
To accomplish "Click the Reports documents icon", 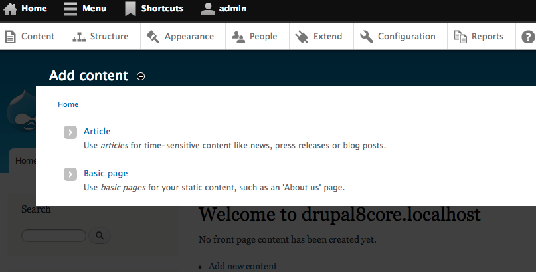I will (460, 37).
